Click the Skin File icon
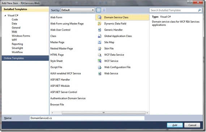The width and height of the screenshot is (206, 132). coord(100,48)
